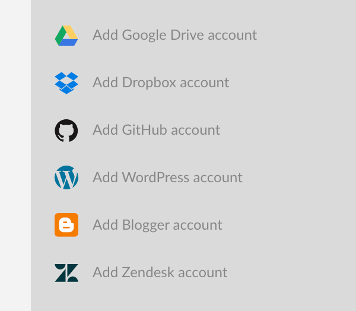Click the black GitHub octocat icon

pos(66,131)
